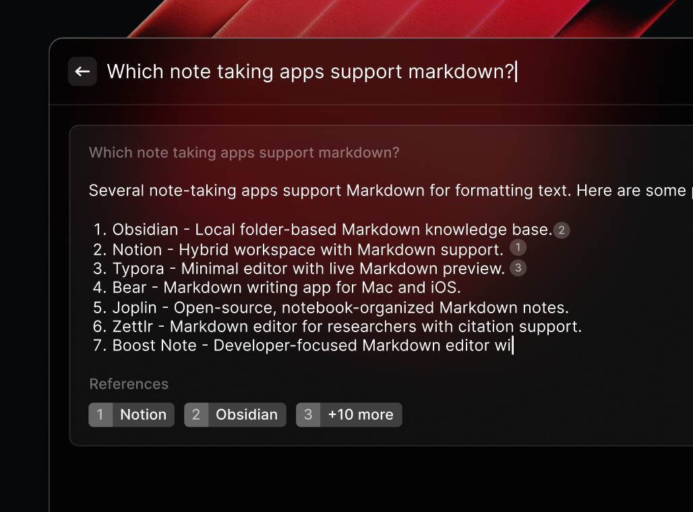Open citation badge 1 after Notion line
Image resolution: width=693 pixels, height=512 pixels.
[x=518, y=247]
